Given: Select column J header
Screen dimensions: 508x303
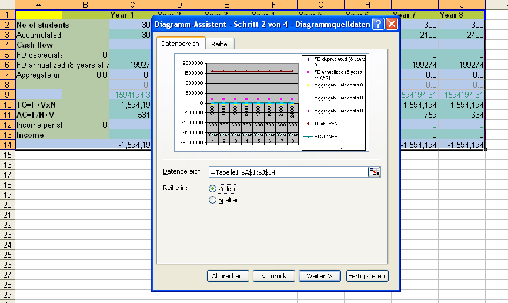Looking at the screenshot, I should click(x=462, y=5).
